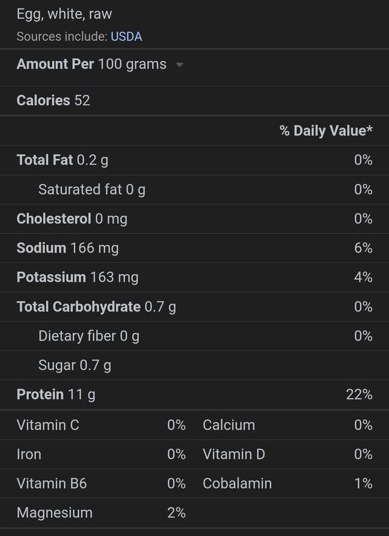Select the Total Fat 0.2 g row
Viewport: 389px width, 536px height.
tap(194, 160)
